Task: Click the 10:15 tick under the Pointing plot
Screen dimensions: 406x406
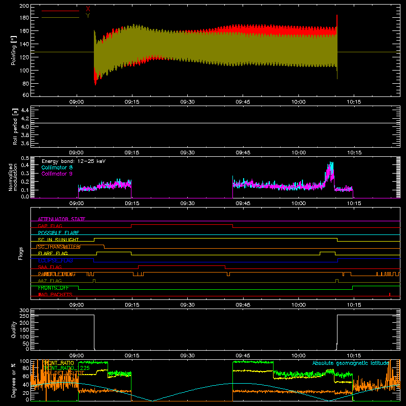Action: click(x=354, y=102)
